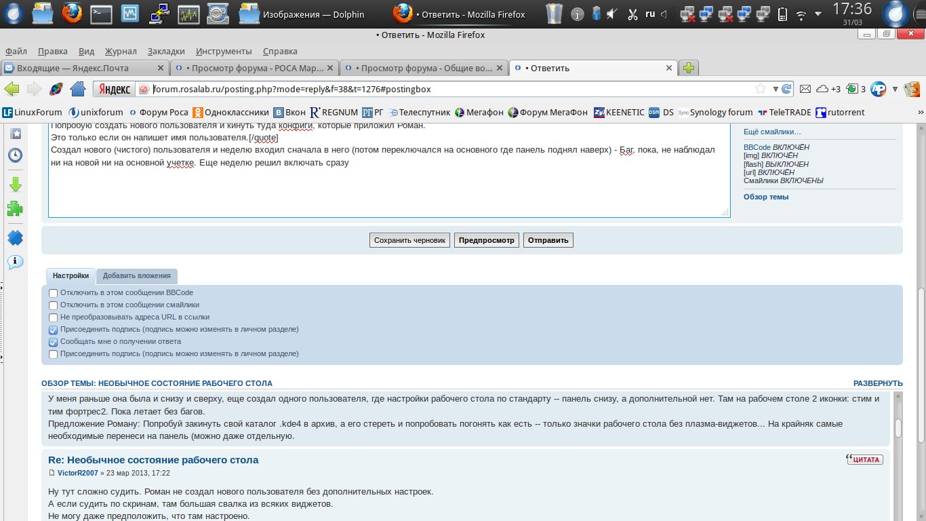The width and height of the screenshot is (926, 521).
Task: Show the weather cloud +3 widget
Action: point(828,89)
